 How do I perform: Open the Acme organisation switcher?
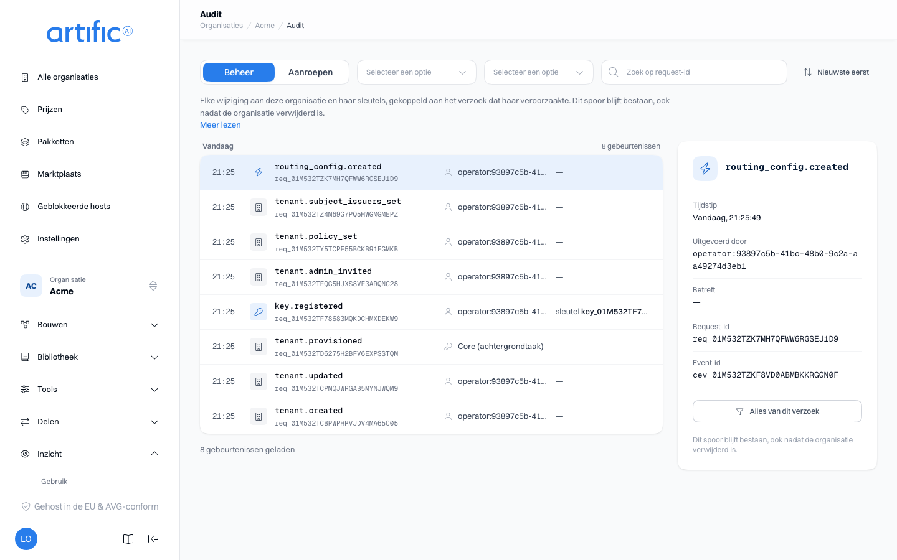(x=90, y=286)
